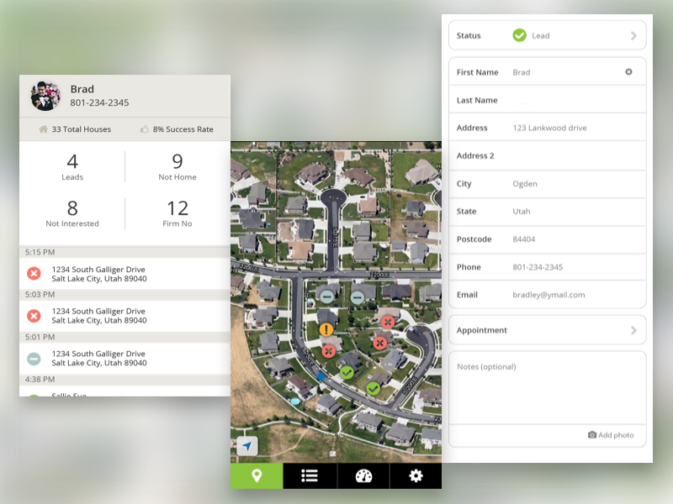Tap the Add photo camera button
Viewport: 673px width, 504px height.
[611, 435]
